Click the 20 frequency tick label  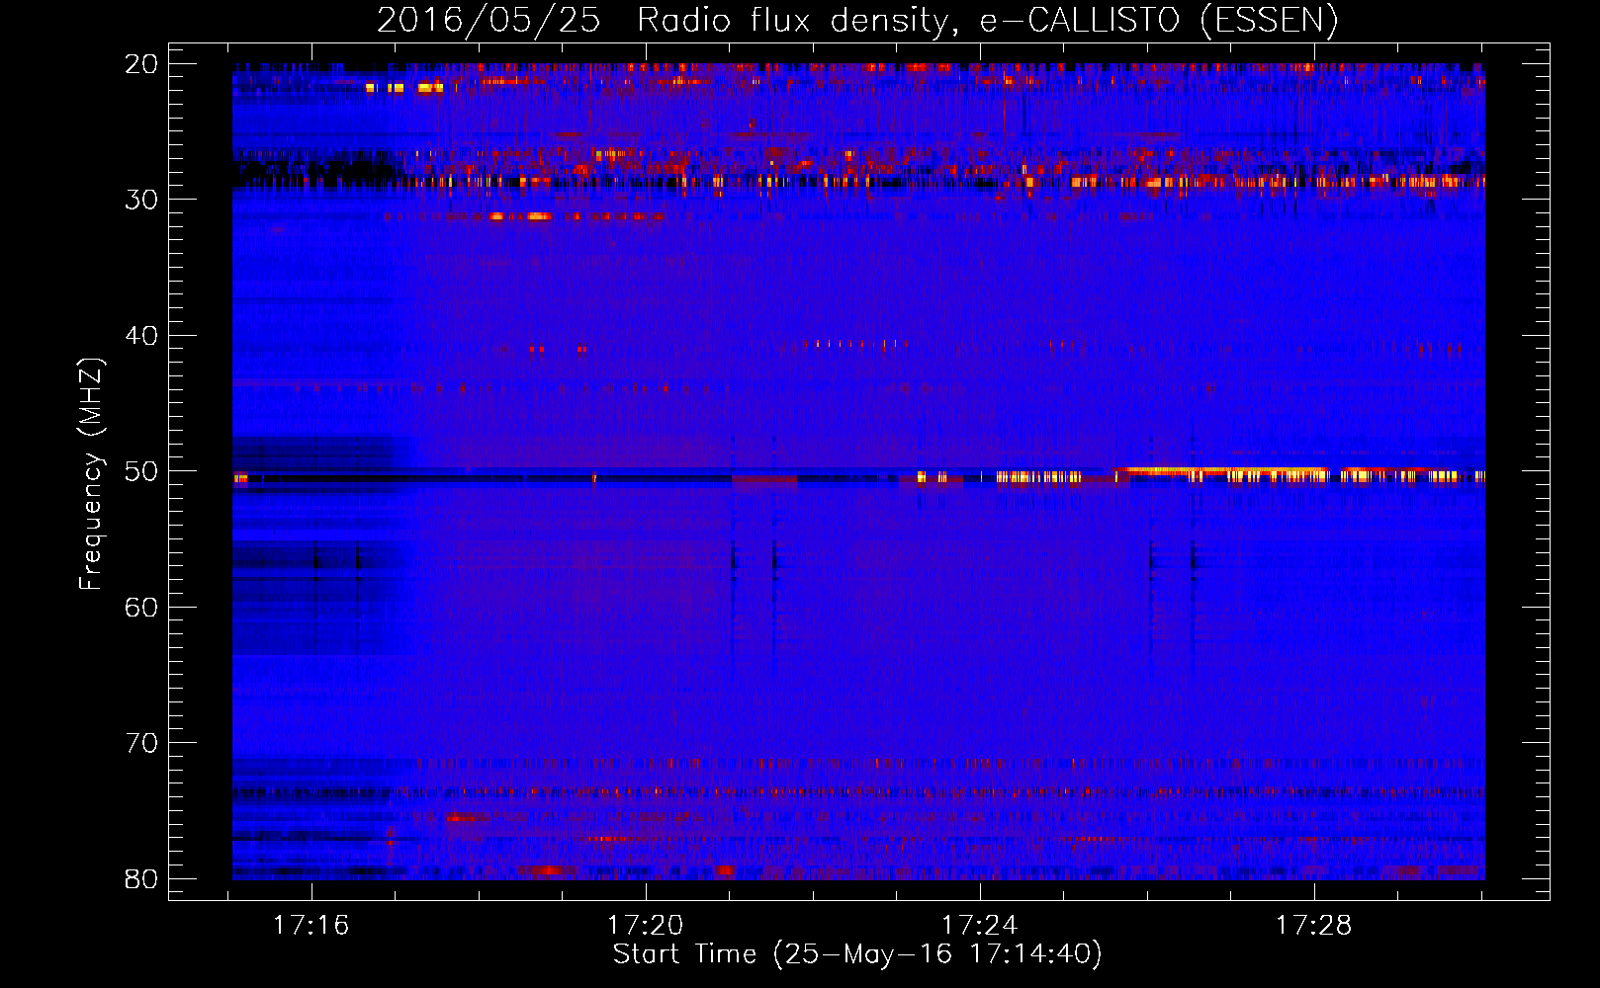click(x=141, y=64)
